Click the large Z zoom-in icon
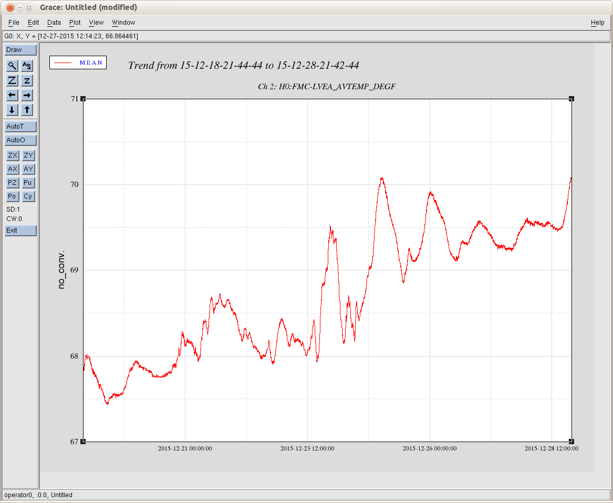Screen dimensions: 613x503 pos(12,80)
